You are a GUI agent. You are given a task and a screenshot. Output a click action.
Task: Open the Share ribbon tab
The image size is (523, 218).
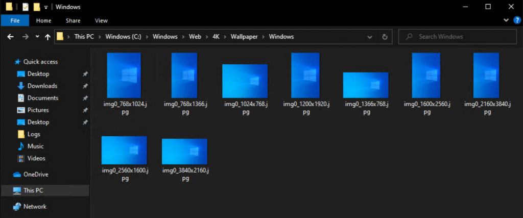click(73, 20)
